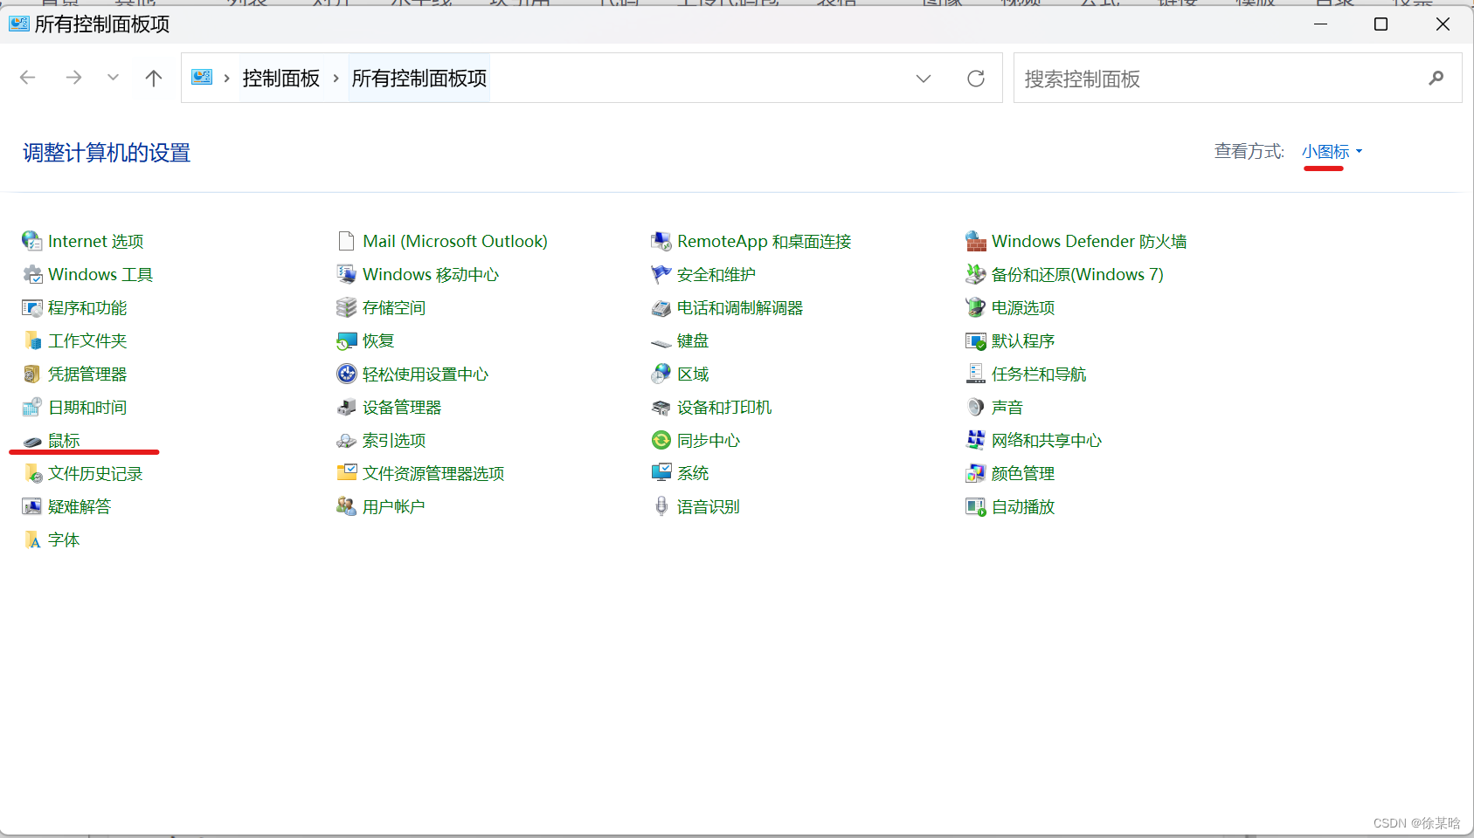Open Mail (Microsoft Outlook) settings

click(454, 241)
